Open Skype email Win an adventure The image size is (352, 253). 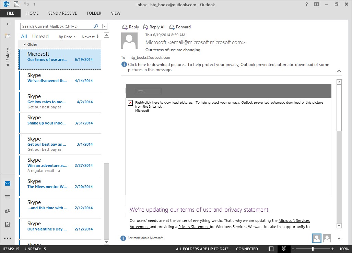point(60,165)
